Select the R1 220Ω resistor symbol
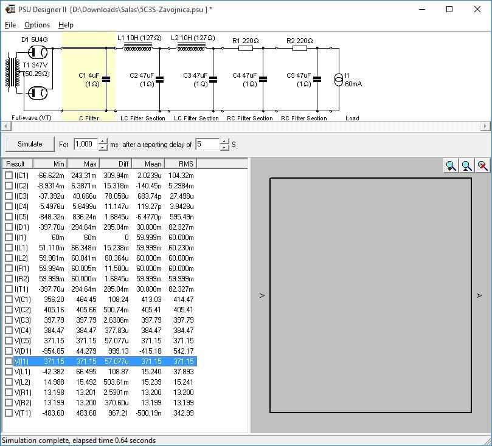 [x=246, y=48]
